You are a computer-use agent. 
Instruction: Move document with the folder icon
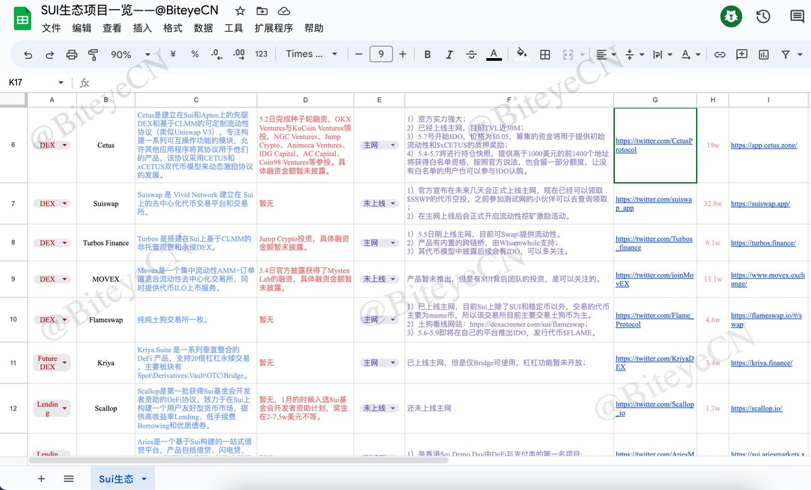pos(262,11)
